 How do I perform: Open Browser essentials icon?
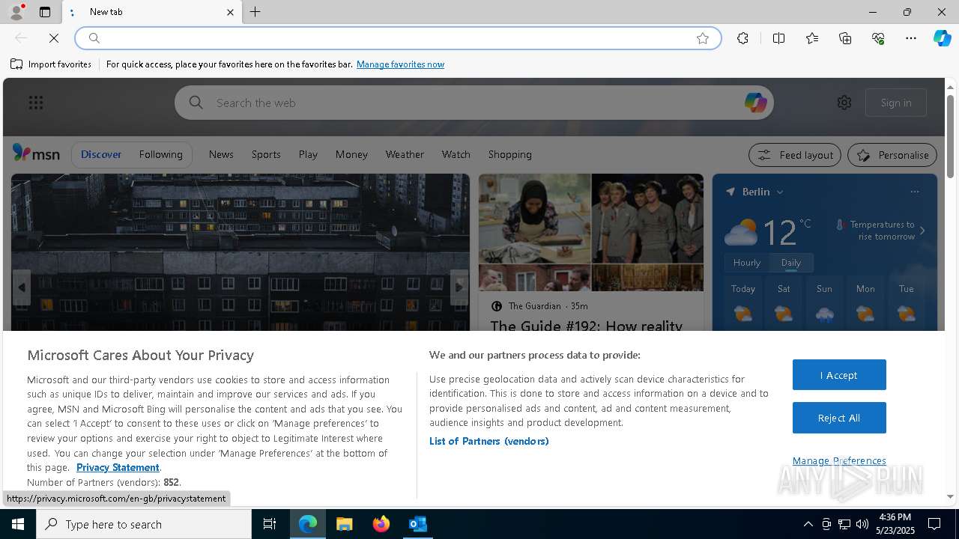(x=878, y=38)
